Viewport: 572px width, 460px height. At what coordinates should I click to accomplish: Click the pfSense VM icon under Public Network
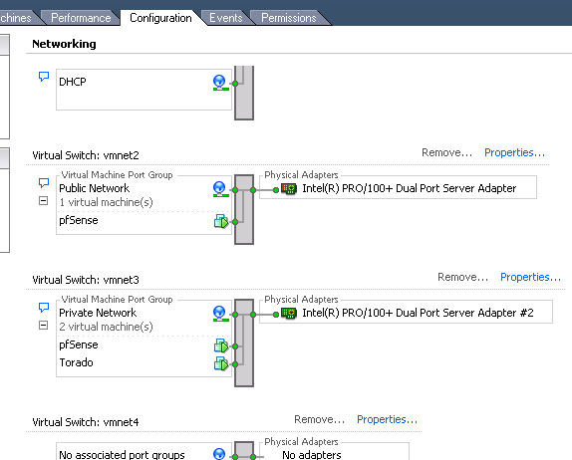pos(221,221)
